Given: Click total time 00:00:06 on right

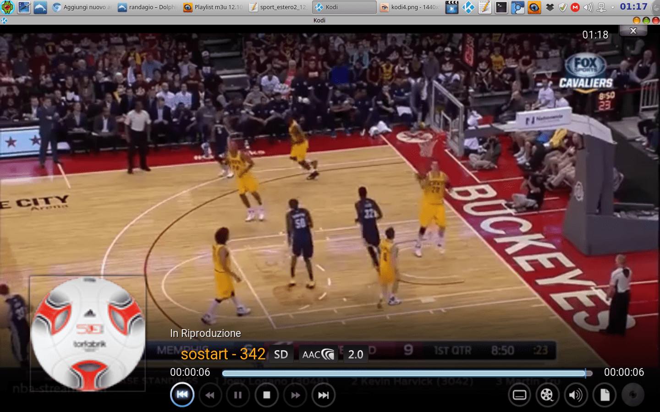Looking at the screenshot, I should pos(624,372).
